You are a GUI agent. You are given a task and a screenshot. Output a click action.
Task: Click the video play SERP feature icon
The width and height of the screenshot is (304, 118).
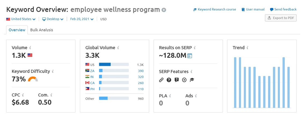pos(184,80)
